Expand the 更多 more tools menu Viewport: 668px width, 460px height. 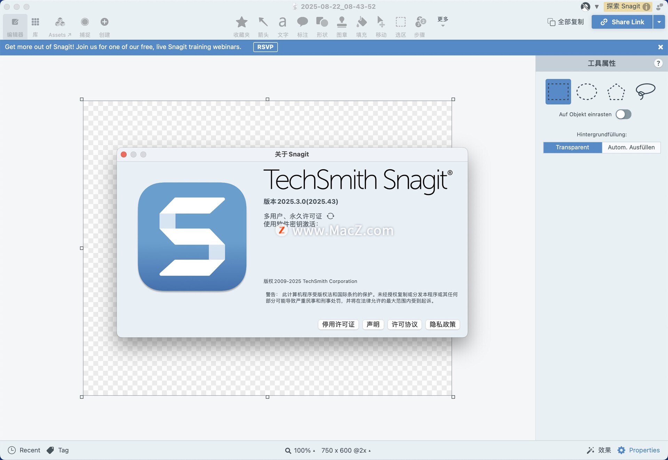[x=443, y=22]
